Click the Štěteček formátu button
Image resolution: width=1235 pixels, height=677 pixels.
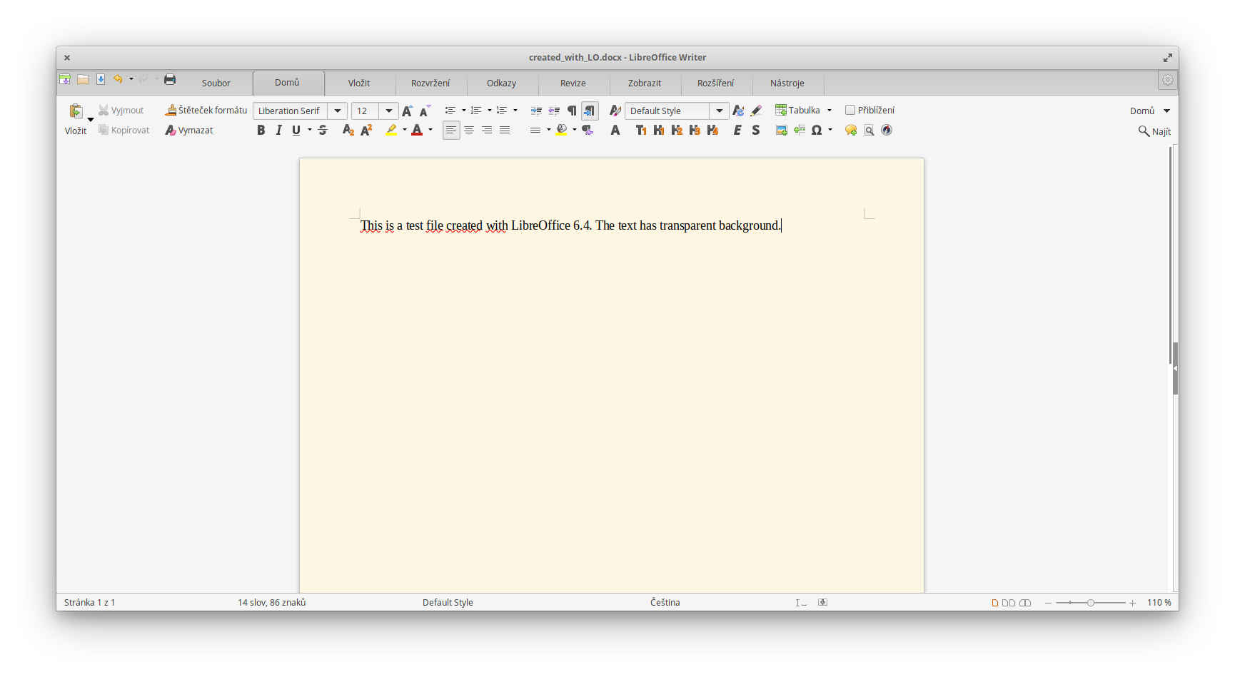click(x=206, y=110)
